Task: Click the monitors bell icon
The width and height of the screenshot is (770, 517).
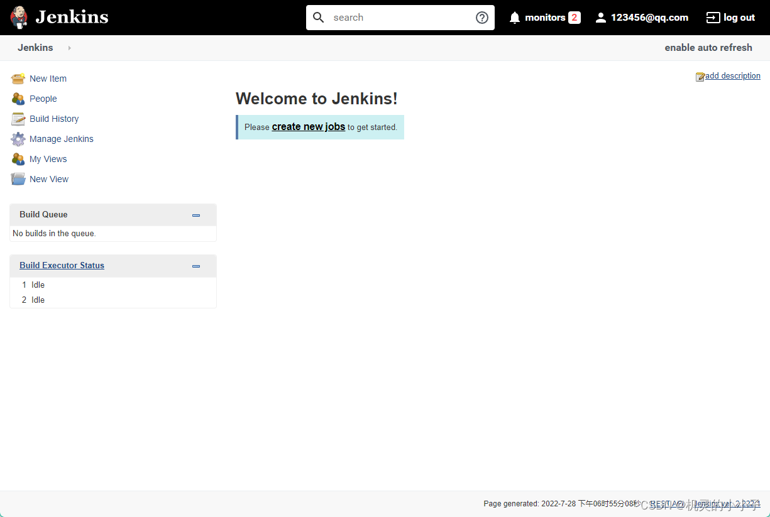Action: coord(515,18)
